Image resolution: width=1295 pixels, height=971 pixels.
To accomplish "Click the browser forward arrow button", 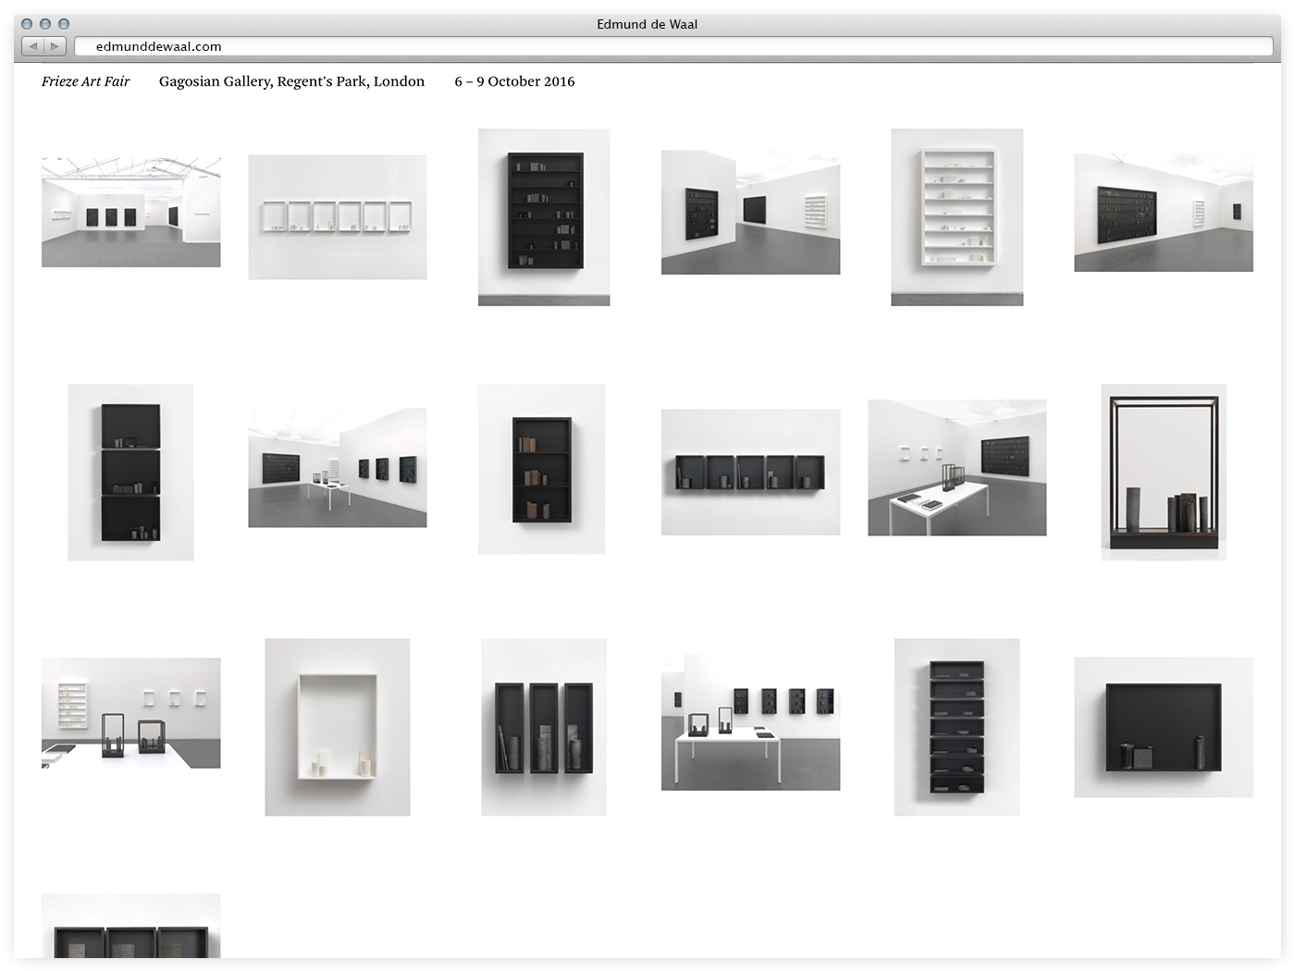I will tap(55, 46).
